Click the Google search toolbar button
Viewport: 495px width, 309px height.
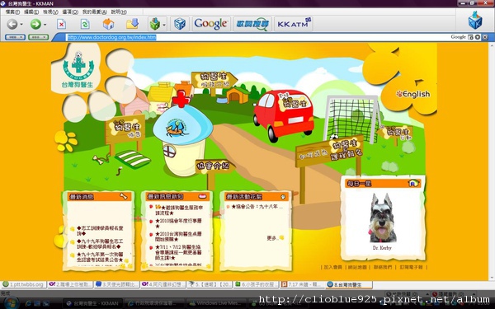(x=211, y=24)
